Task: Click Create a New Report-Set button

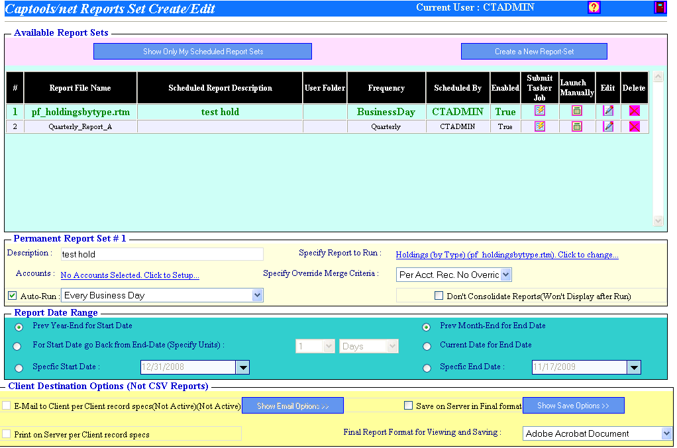Action: 534,51
